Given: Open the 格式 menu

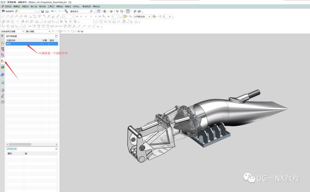Looking at the screenshot, I should [x=42, y=7].
